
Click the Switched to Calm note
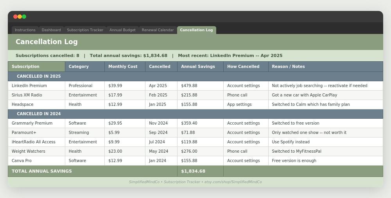(x=326, y=105)
